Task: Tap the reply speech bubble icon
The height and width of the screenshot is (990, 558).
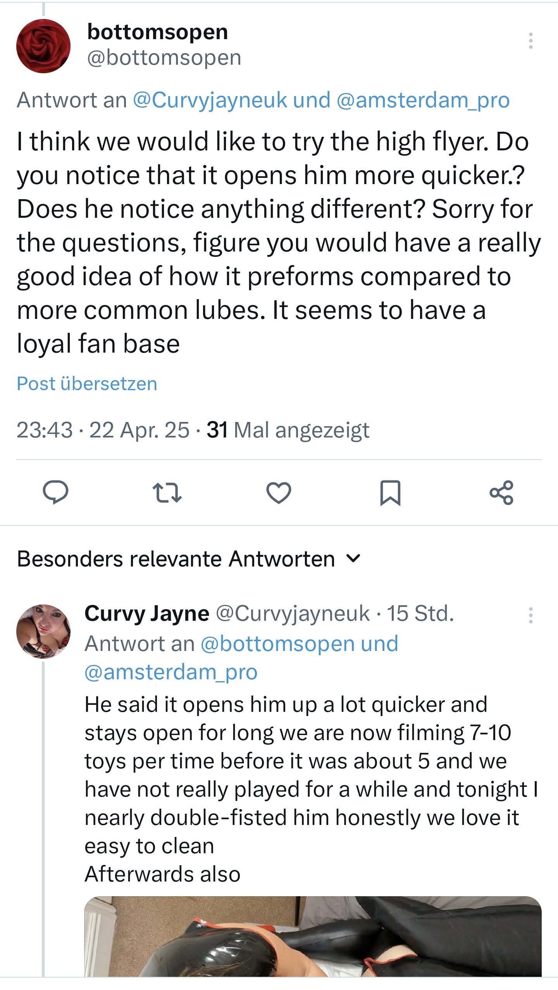Action: pyautogui.click(x=56, y=492)
